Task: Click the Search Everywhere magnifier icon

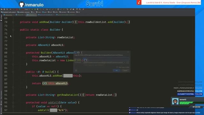Action: [80, 9]
